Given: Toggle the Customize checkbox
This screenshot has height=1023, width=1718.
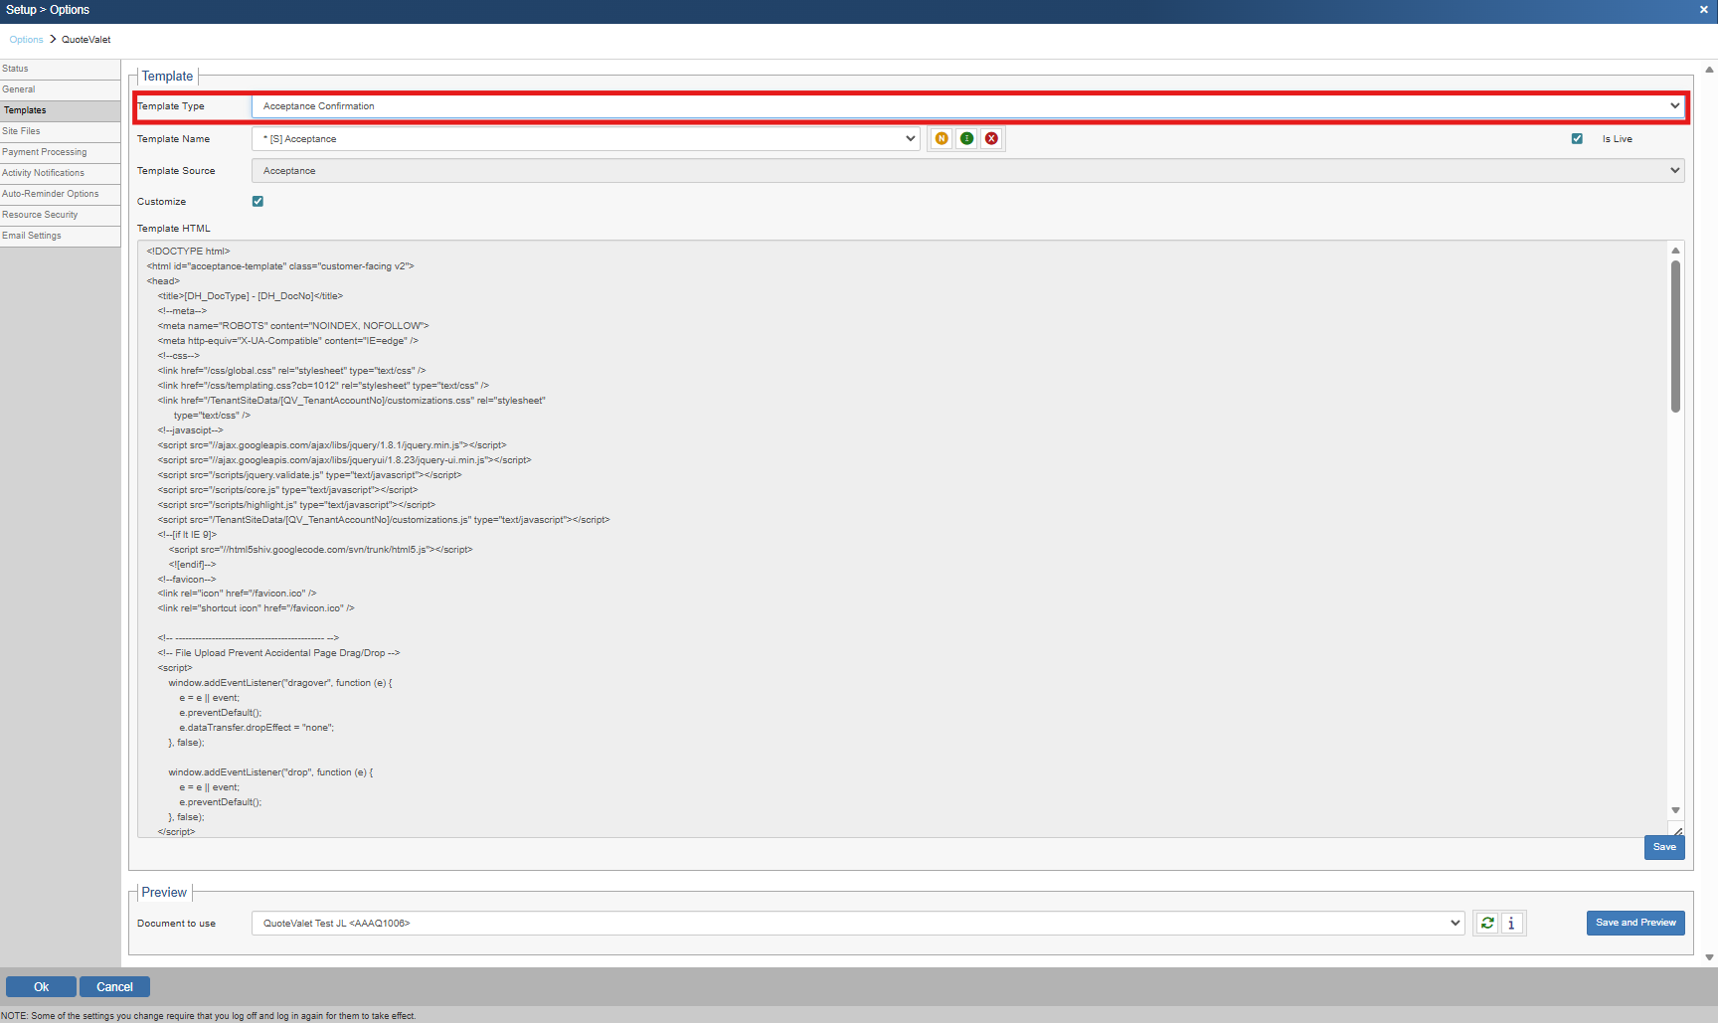Looking at the screenshot, I should [x=258, y=202].
